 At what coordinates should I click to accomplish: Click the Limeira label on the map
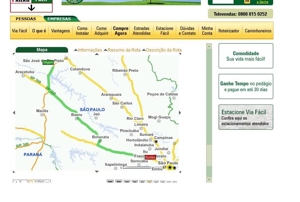click(x=141, y=124)
